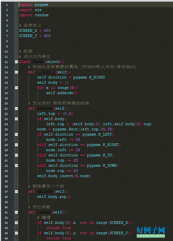This screenshot has width=173, height=241.
Task: Collapse the delnode method fold marker
Action: [16, 191]
